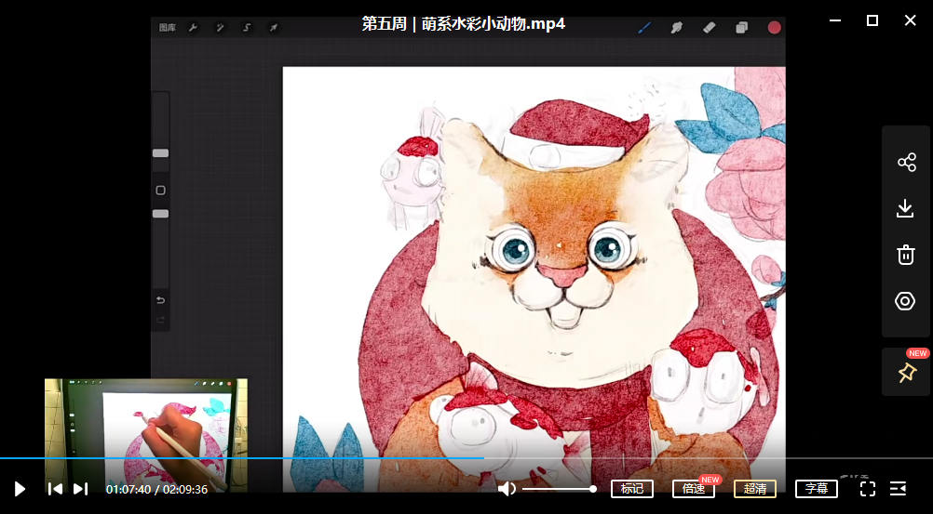Click the video title 萌系水彩小动物.mp4
The image size is (933, 514).
point(463,23)
